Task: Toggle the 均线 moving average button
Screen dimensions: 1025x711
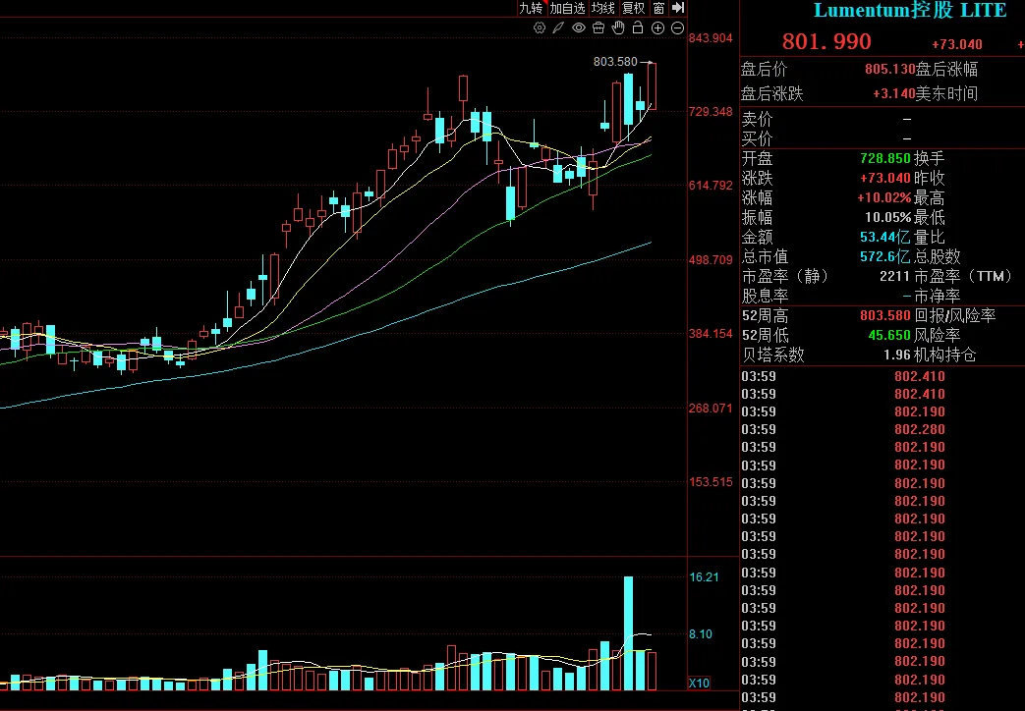Action: pos(602,8)
